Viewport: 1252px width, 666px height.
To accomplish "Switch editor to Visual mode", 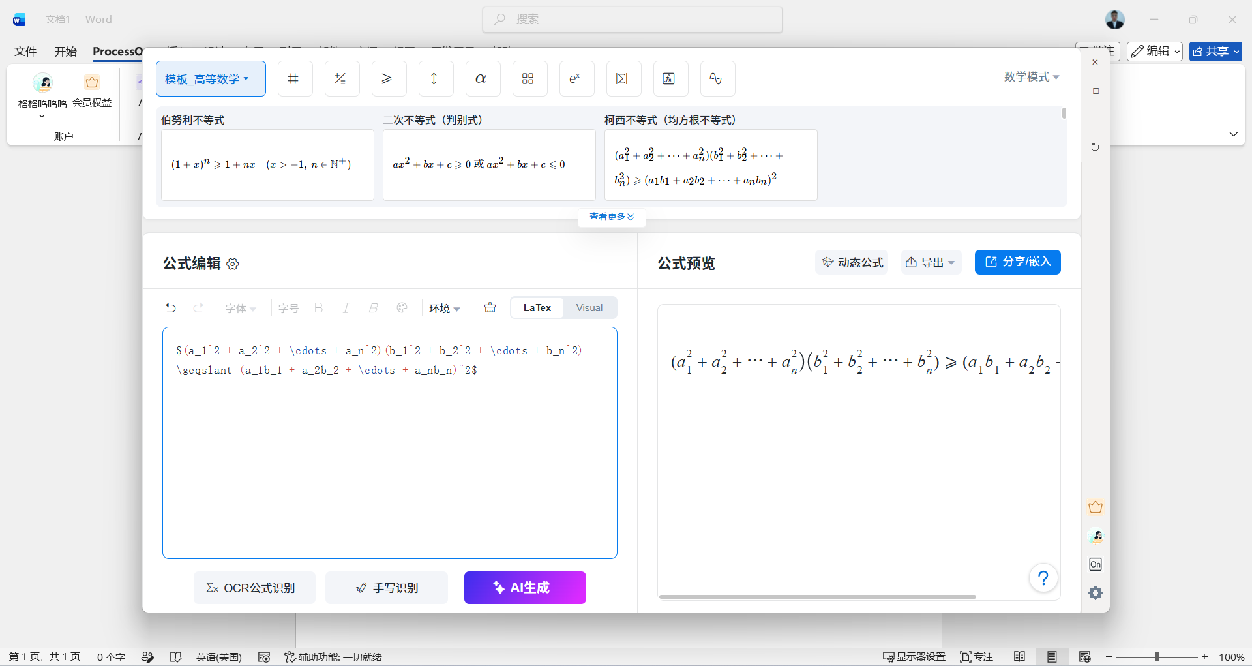I will (589, 308).
